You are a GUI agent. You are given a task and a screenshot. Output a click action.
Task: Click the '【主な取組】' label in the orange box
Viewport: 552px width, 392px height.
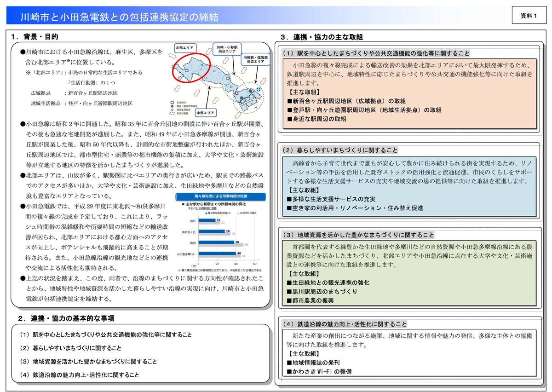click(303, 92)
